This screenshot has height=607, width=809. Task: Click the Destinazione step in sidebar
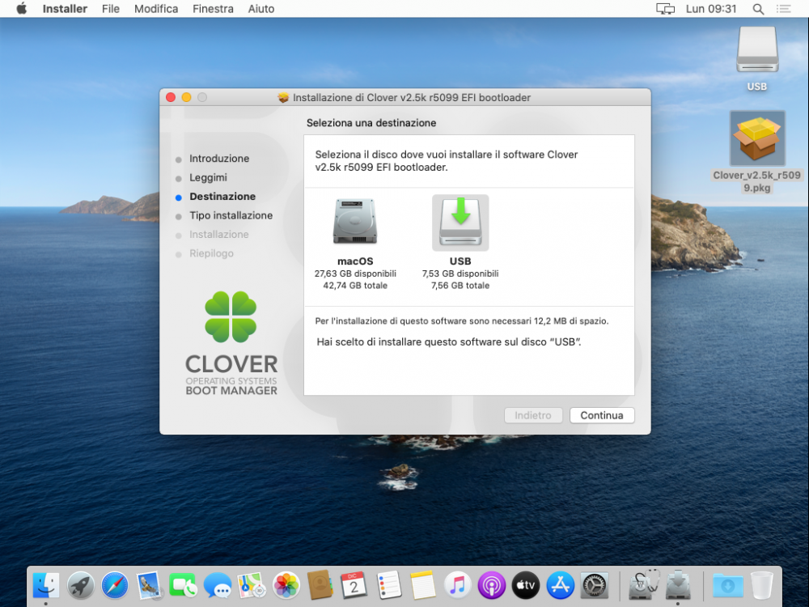pos(222,196)
